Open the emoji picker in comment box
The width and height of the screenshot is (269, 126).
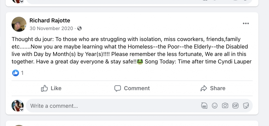[215, 106]
